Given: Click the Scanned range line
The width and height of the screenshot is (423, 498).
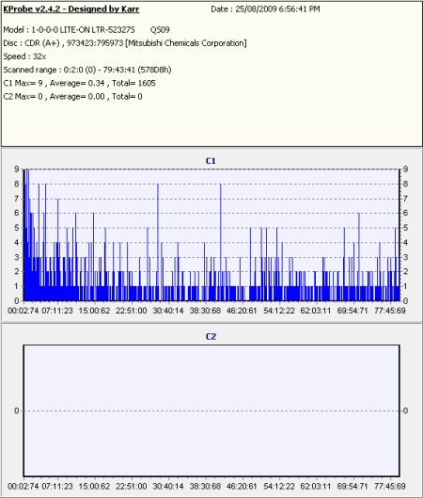Looking at the screenshot, I should (x=87, y=70).
